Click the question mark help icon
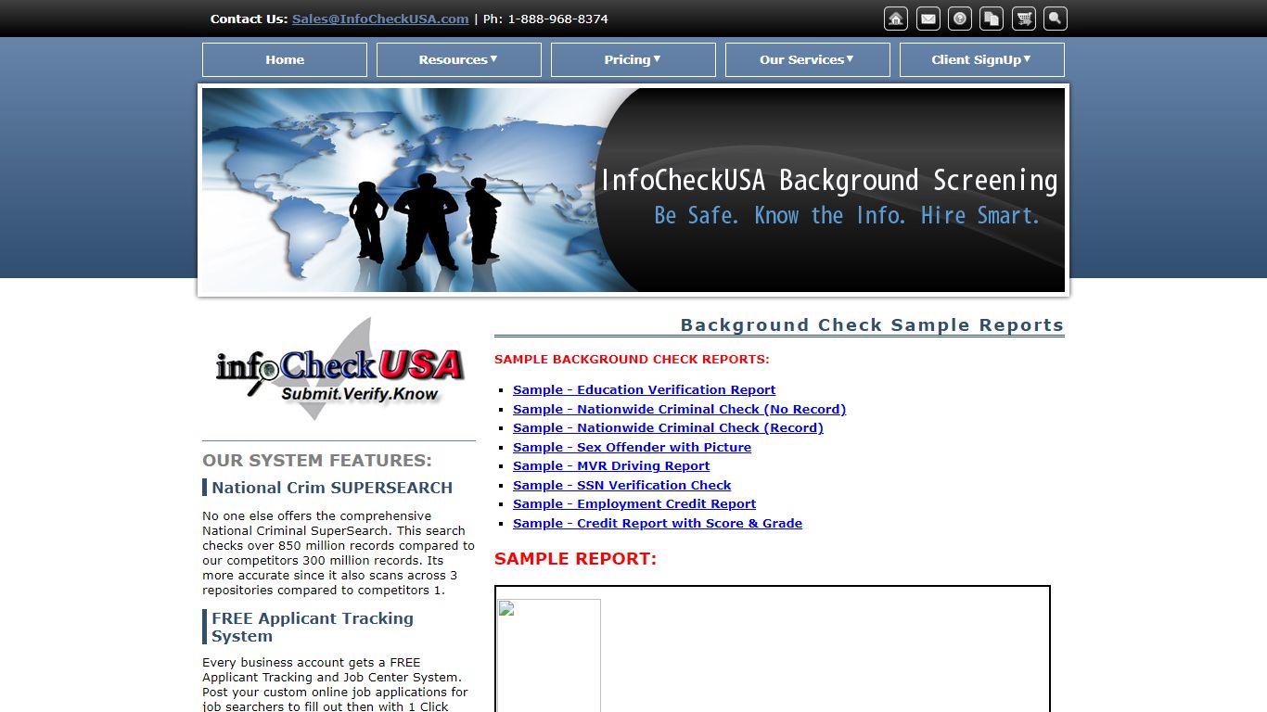Image resolution: width=1267 pixels, height=712 pixels. [960, 19]
